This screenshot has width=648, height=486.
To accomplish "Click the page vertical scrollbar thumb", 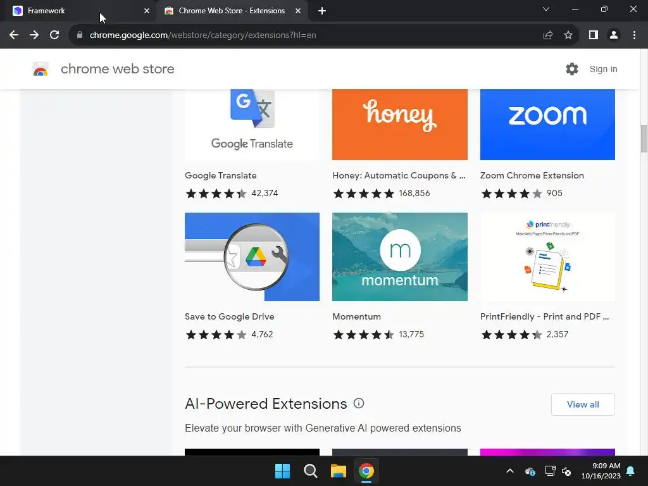I will (644, 139).
